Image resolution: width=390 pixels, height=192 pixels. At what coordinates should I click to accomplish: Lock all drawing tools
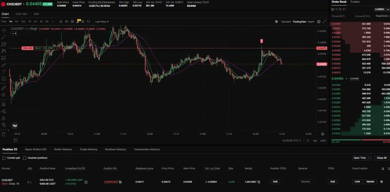[x=4, y=118]
